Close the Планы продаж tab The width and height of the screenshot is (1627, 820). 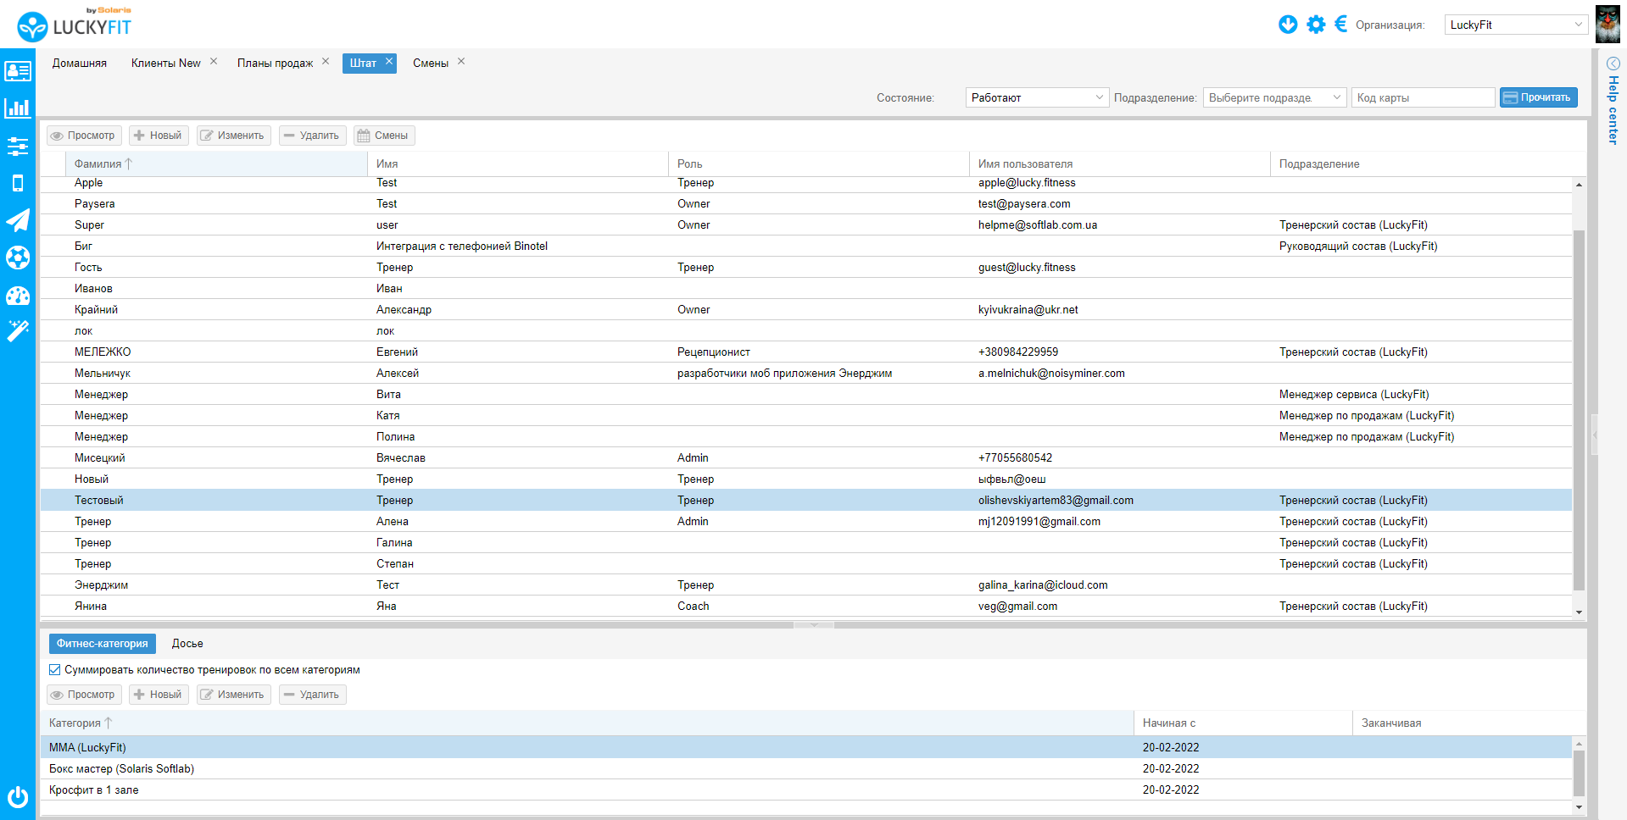326,62
